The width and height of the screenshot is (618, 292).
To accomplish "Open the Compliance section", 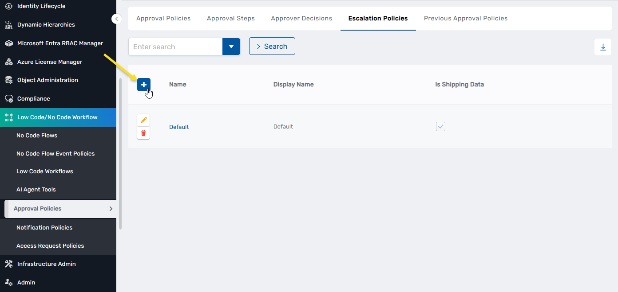I will click(34, 98).
